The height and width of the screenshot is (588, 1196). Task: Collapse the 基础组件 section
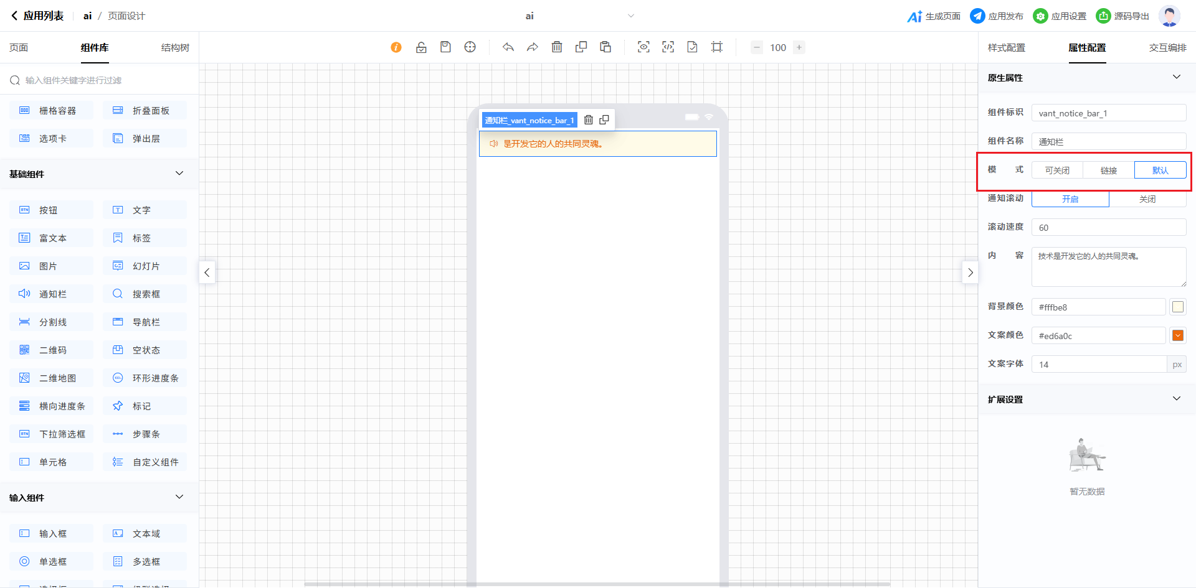(x=179, y=174)
